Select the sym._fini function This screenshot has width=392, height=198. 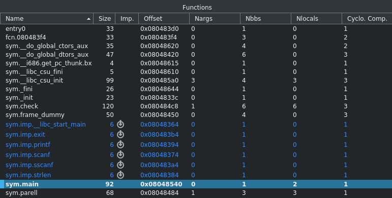tap(196, 89)
